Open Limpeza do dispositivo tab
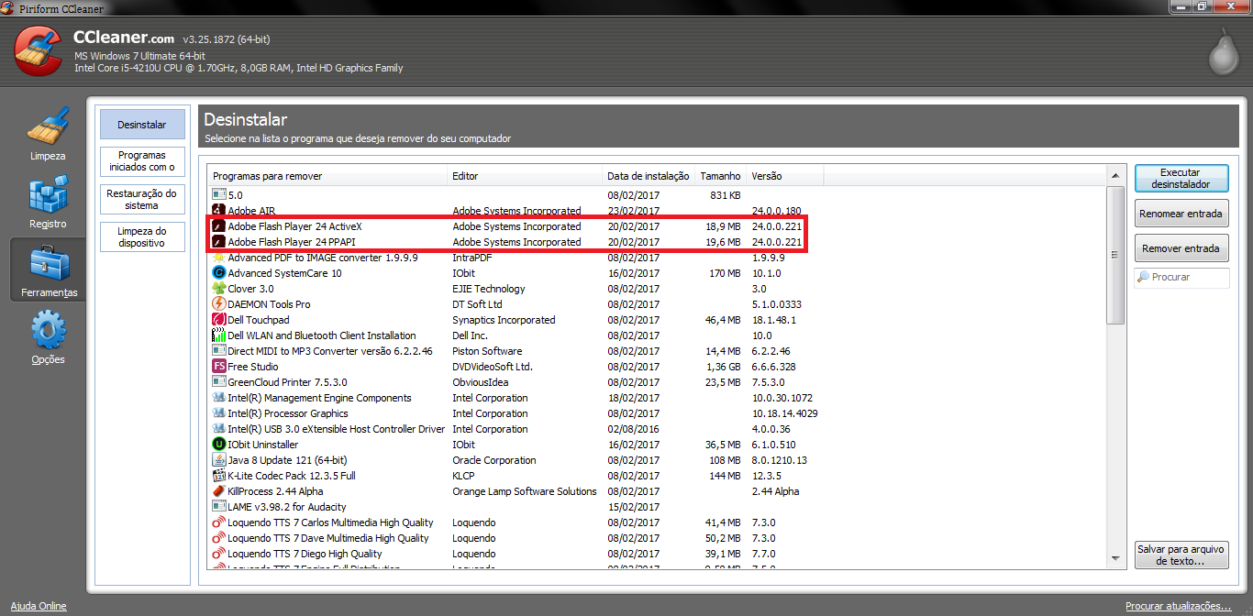 142,237
